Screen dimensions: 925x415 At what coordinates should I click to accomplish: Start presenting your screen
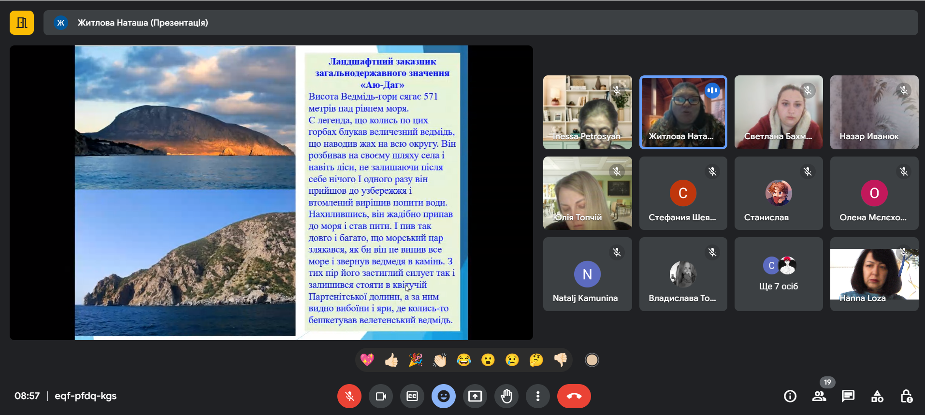(475, 396)
